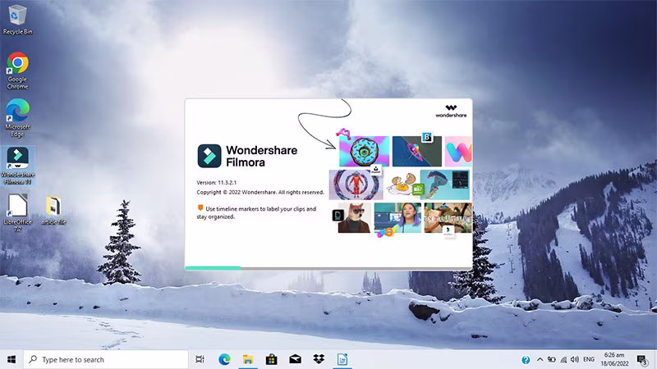Open the clock showing 6:26 am
The width and height of the screenshot is (657, 369).
point(614,359)
